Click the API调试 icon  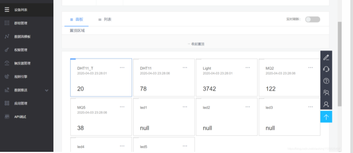click(x=7, y=116)
